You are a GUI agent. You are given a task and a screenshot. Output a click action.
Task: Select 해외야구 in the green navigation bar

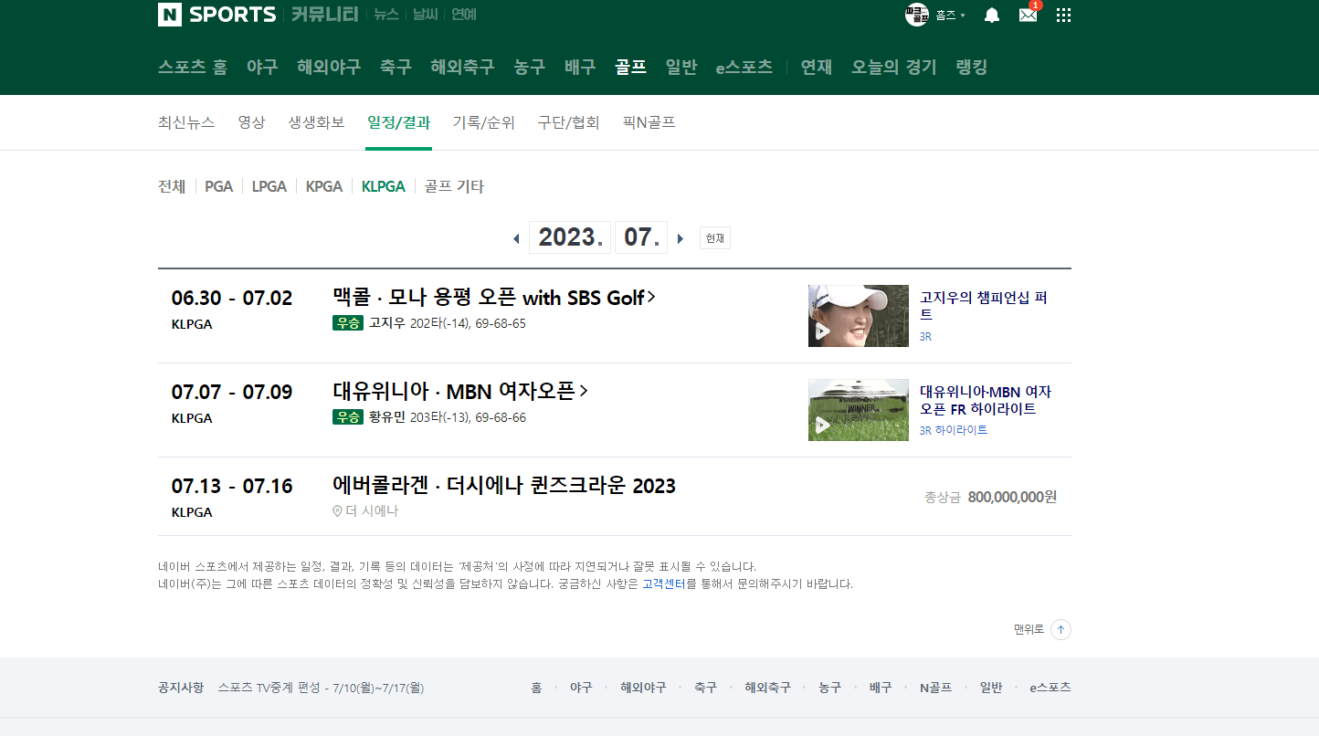click(x=329, y=67)
